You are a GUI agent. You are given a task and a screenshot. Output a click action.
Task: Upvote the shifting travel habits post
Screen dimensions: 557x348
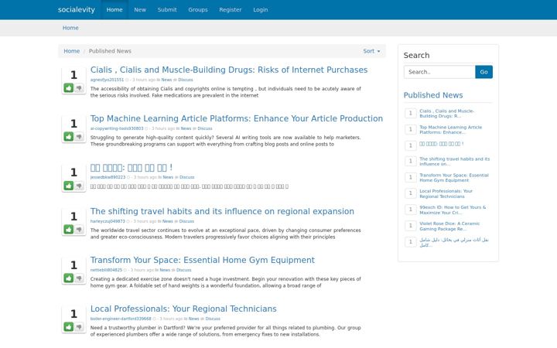(69, 230)
